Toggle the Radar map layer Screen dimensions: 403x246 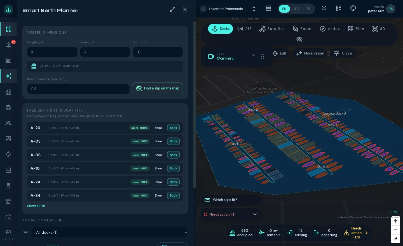coord(302,29)
